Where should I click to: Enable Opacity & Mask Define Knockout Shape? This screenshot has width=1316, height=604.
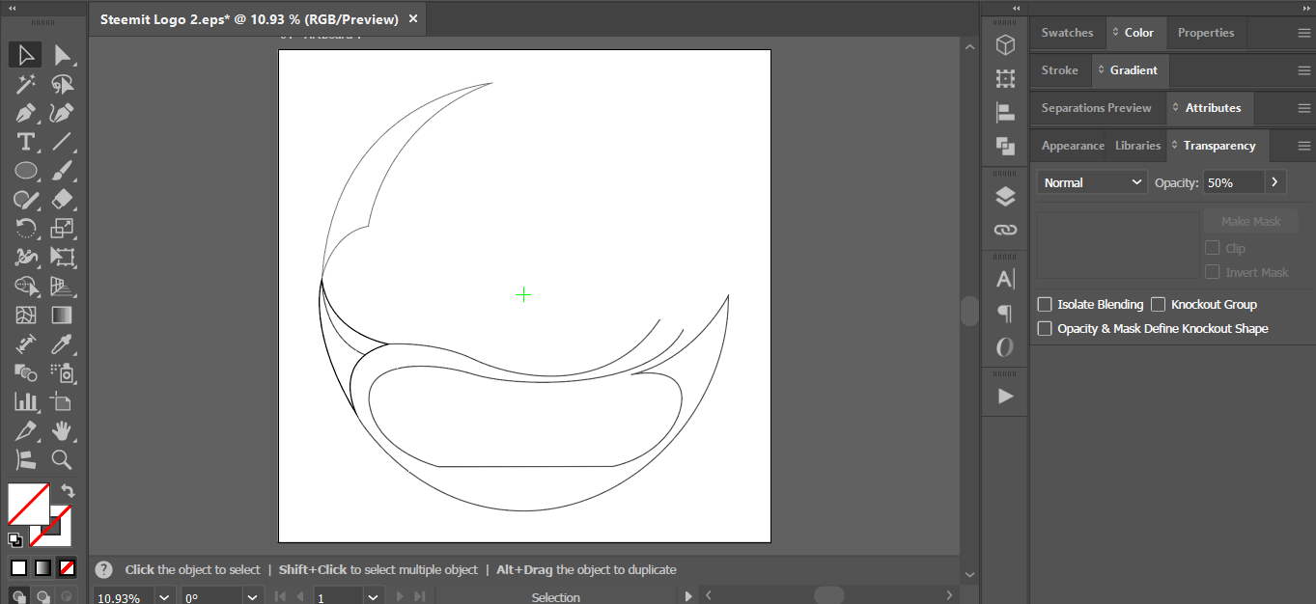[1045, 329]
